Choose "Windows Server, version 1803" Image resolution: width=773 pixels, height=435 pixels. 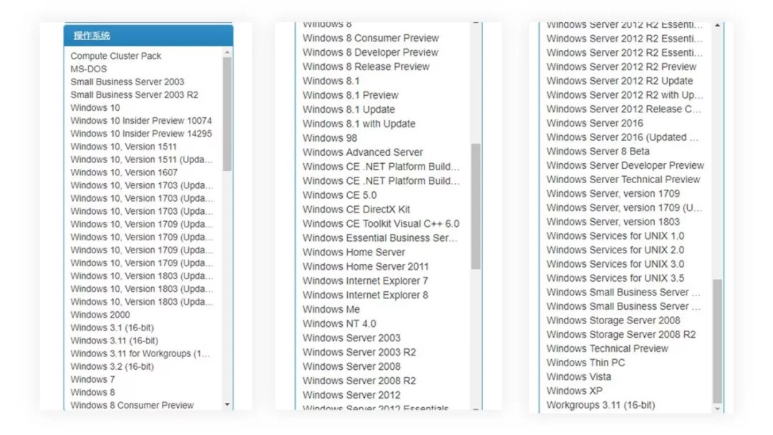click(613, 222)
